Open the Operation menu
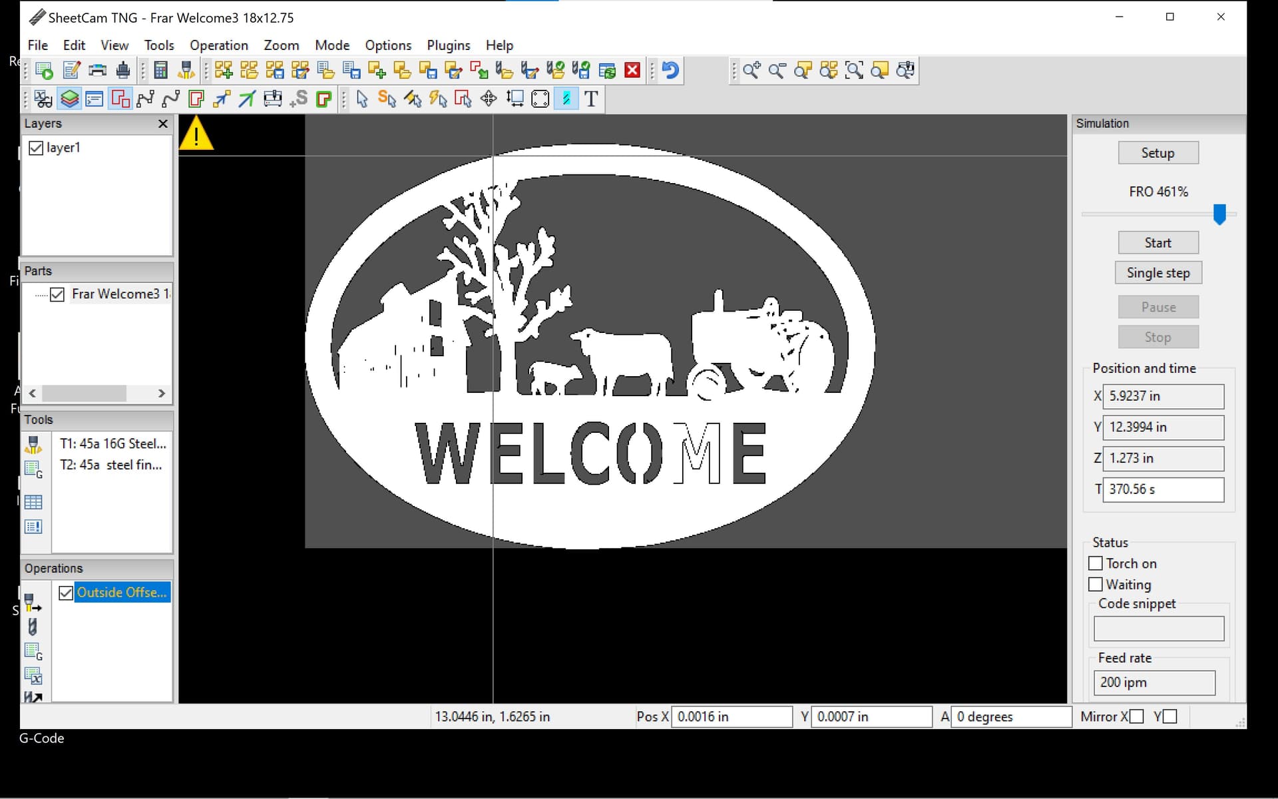 coord(218,45)
